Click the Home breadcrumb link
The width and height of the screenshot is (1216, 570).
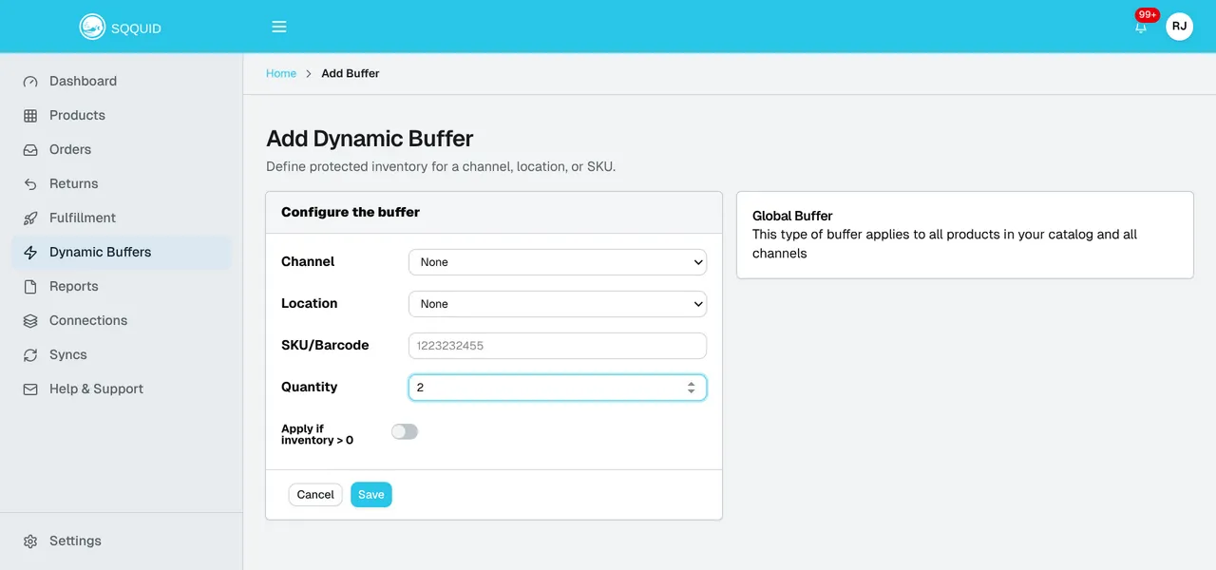[281, 73]
